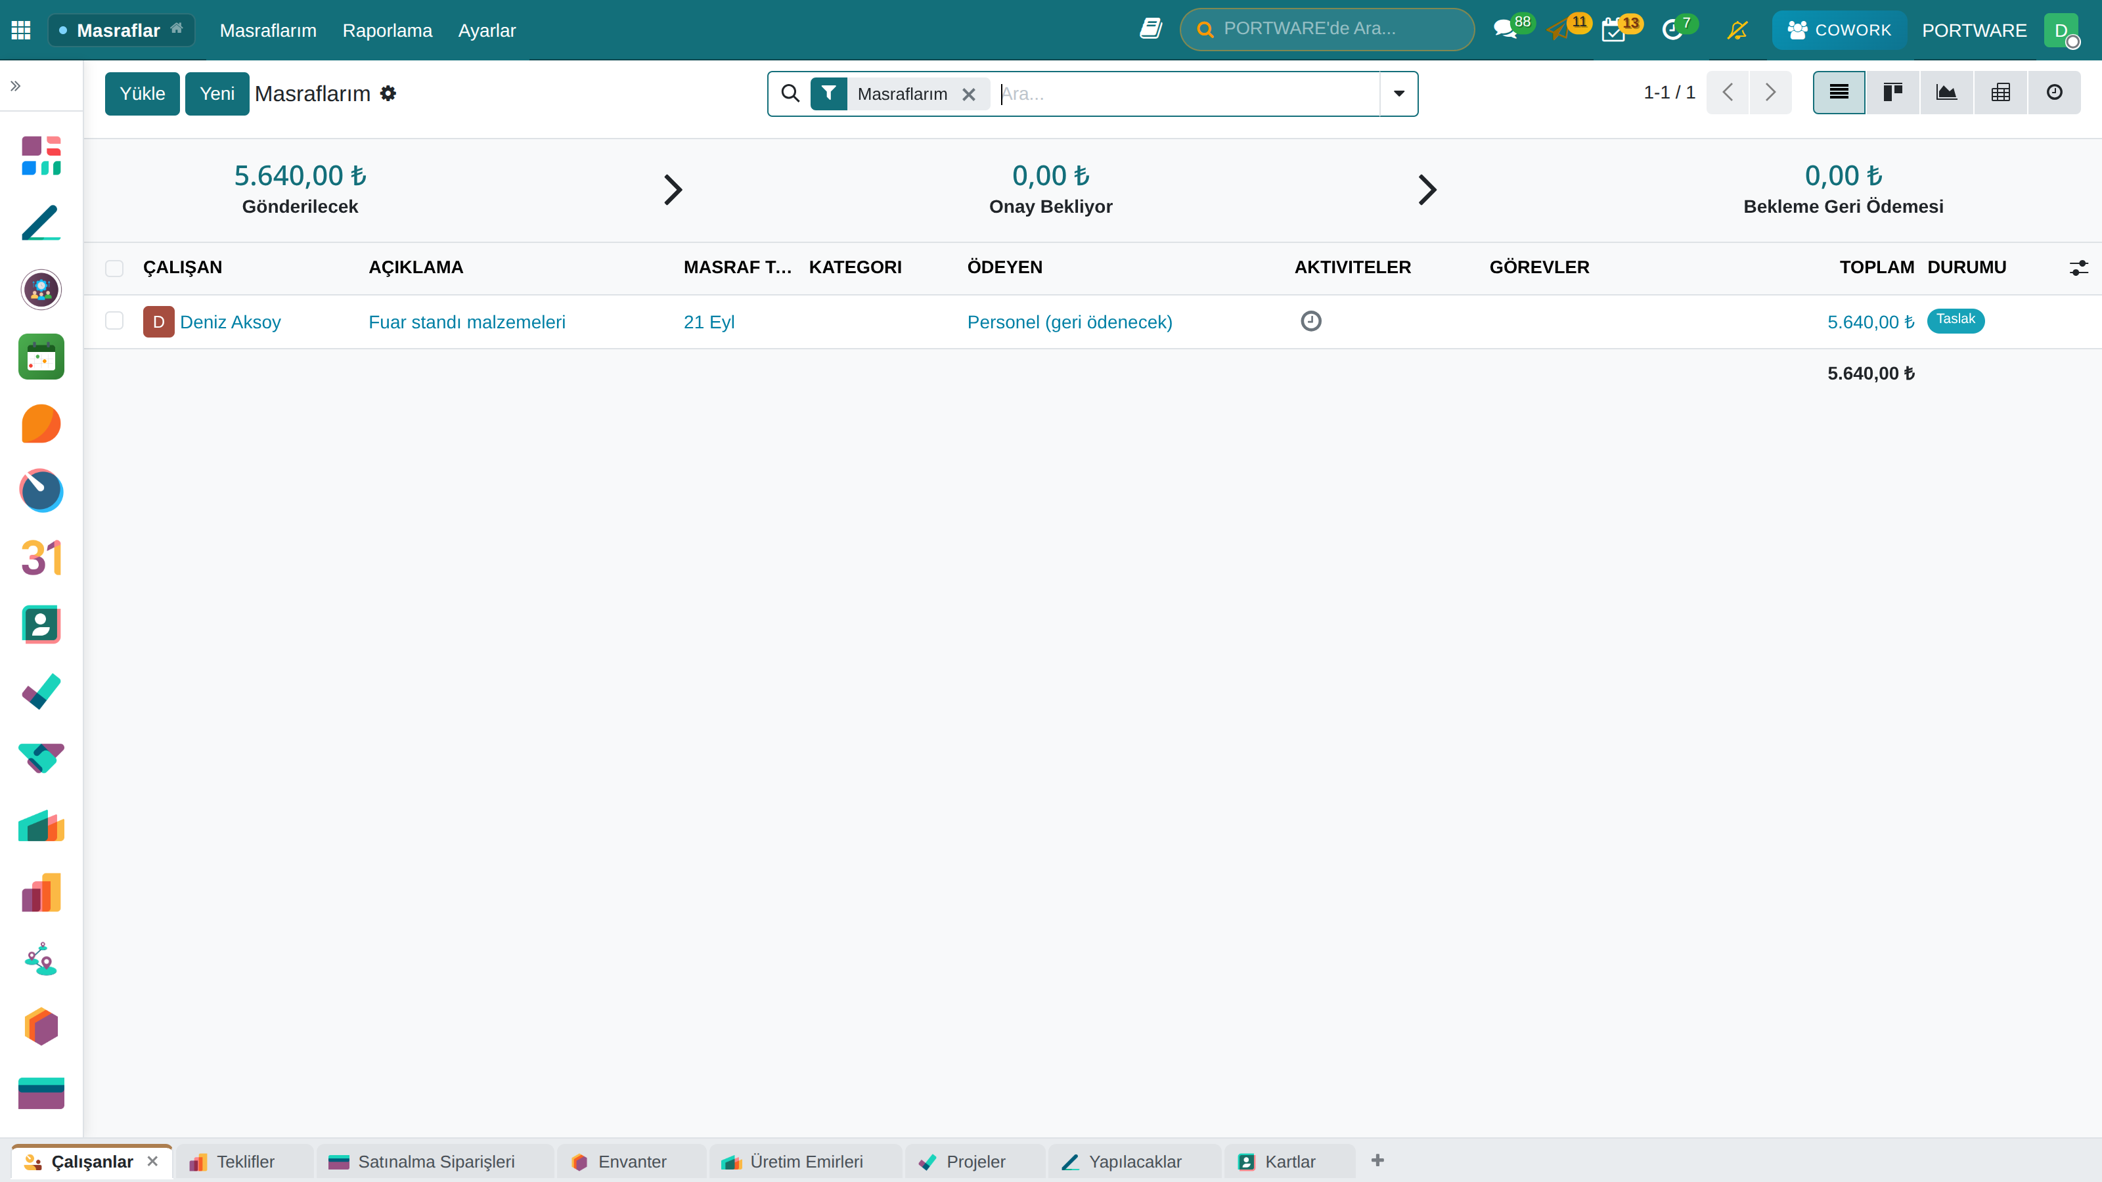Switch to activity view
The image size is (2102, 1182).
pyautogui.click(x=2055, y=92)
